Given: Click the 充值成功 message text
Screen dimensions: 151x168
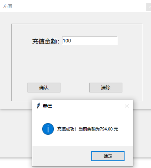Looking at the screenshot, I should (67, 129).
